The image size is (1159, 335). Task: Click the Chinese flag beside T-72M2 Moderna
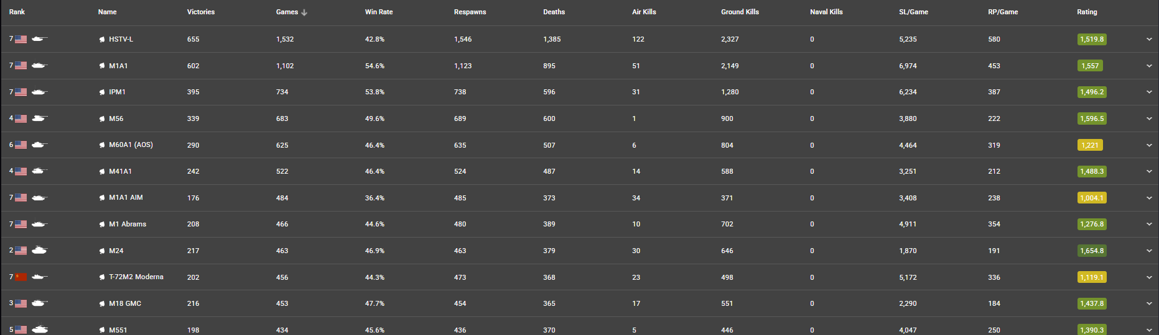(x=21, y=277)
